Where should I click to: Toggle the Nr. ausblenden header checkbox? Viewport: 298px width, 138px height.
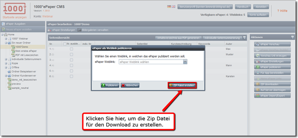pos(65,44)
